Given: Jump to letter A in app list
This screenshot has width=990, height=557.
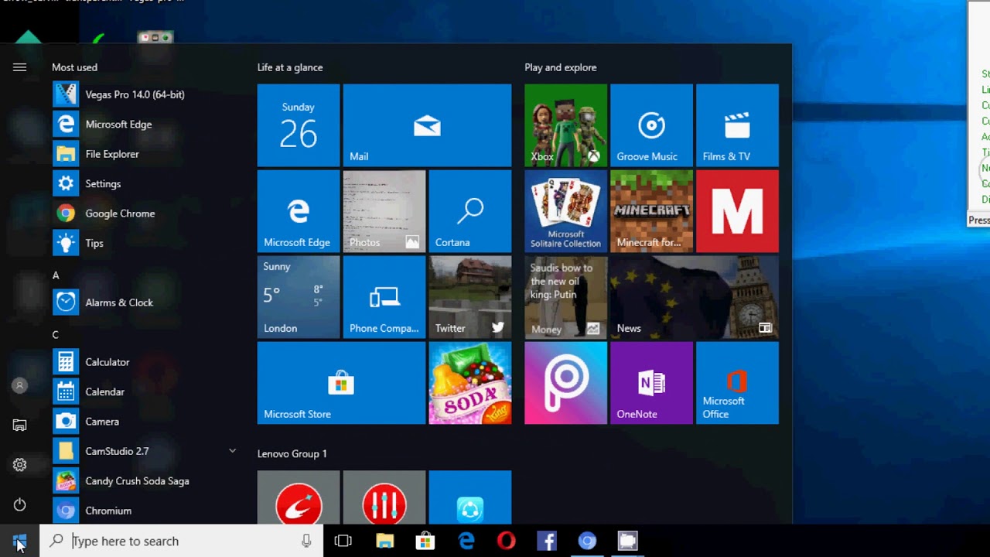Looking at the screenshot, I should 56,275.
